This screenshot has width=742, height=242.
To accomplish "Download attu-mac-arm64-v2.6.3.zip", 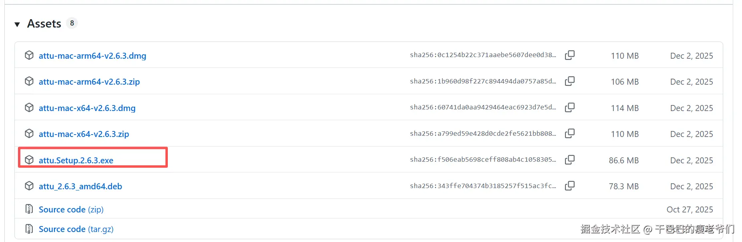I will 89,82.
